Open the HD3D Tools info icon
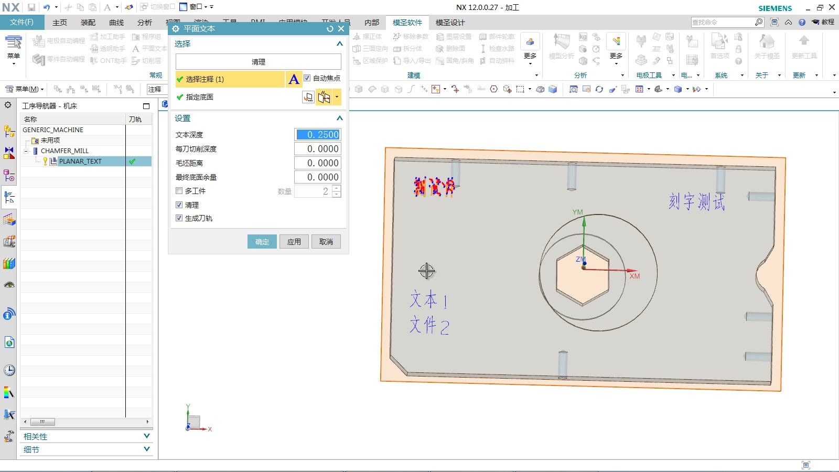 [x=9, y=315]
